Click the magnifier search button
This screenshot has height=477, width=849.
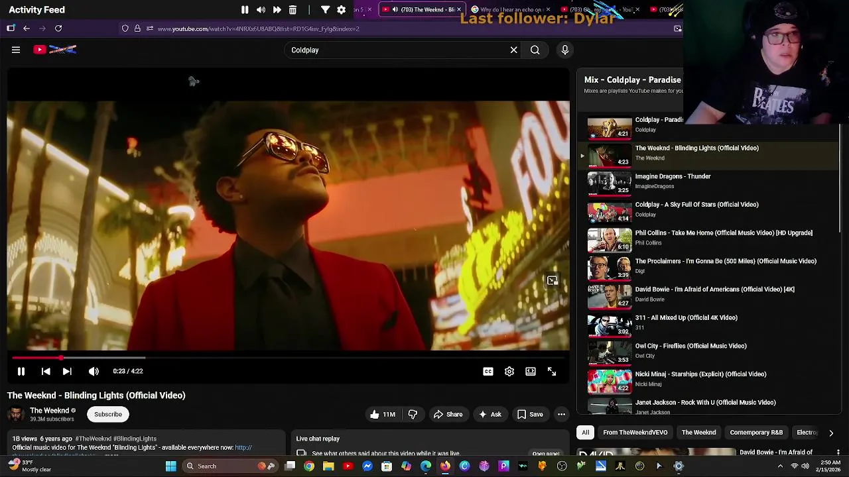(535, 50)
